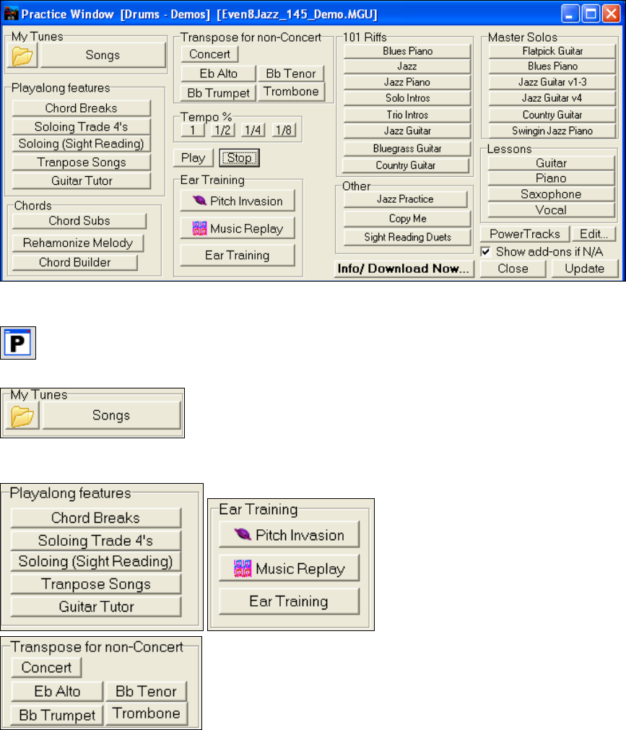Open Ear Training button in top window

[x=238, y=255]
